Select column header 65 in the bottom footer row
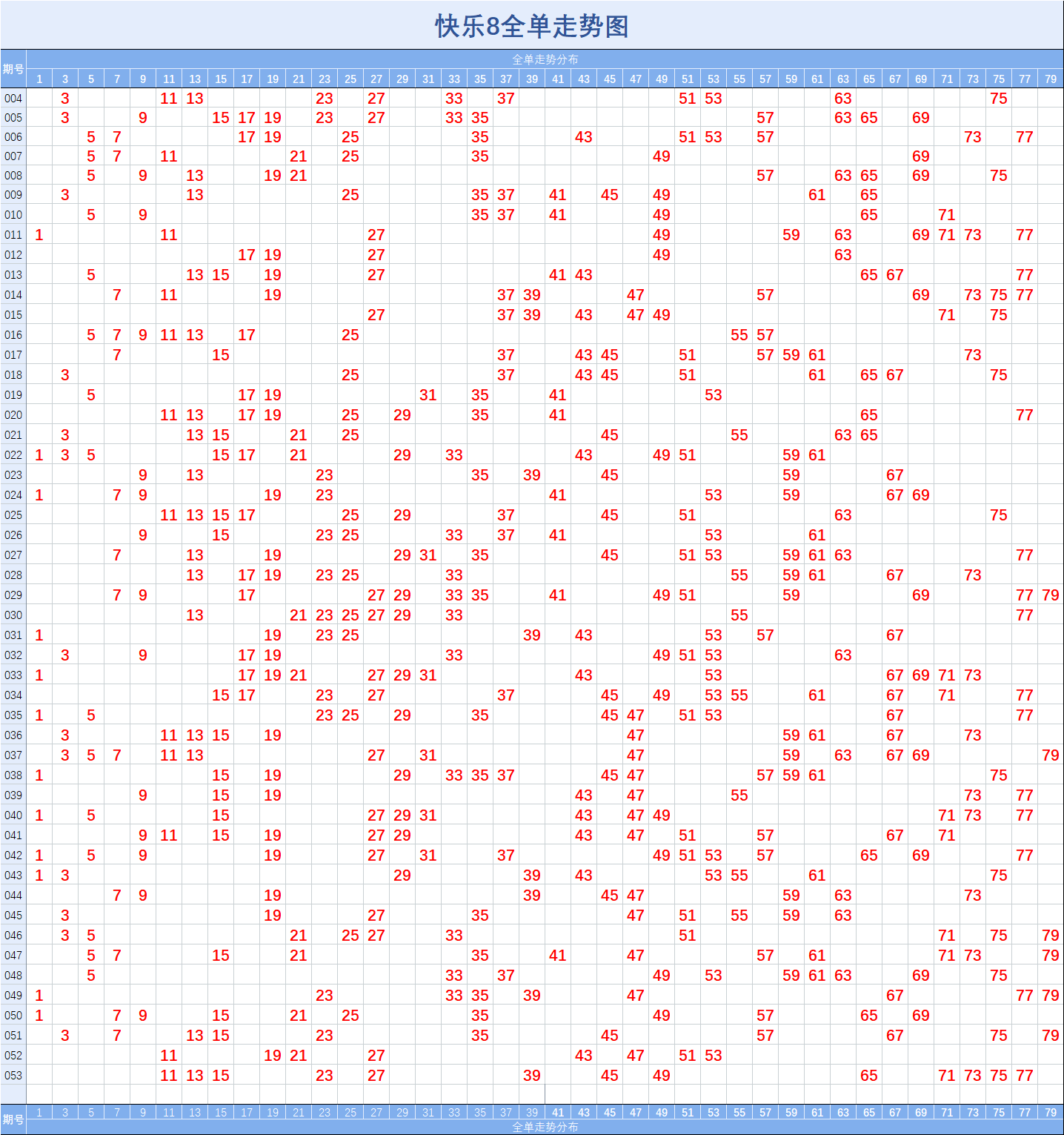Screen dimensions: 1064x1135 click(x=869, y=1112)
